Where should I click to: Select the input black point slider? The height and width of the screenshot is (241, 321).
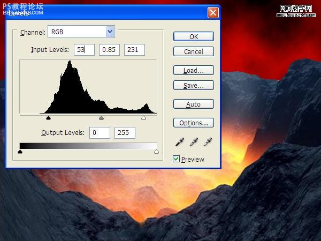point(48,118)
